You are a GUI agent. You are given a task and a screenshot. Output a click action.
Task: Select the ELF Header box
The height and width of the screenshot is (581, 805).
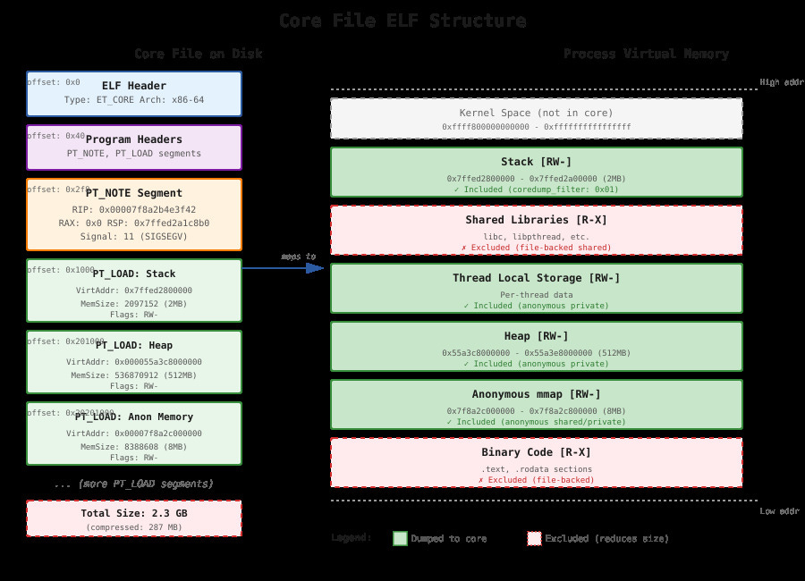[134, 94]
